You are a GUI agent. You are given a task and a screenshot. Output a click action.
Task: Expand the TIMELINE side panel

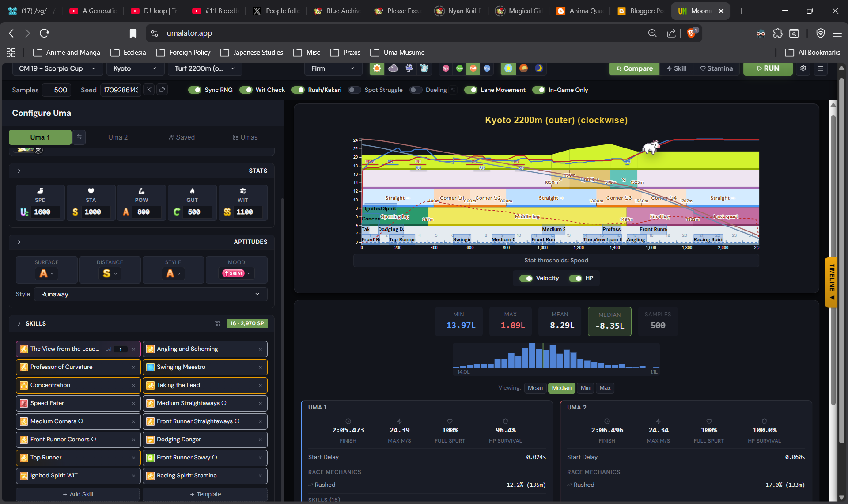832,282
